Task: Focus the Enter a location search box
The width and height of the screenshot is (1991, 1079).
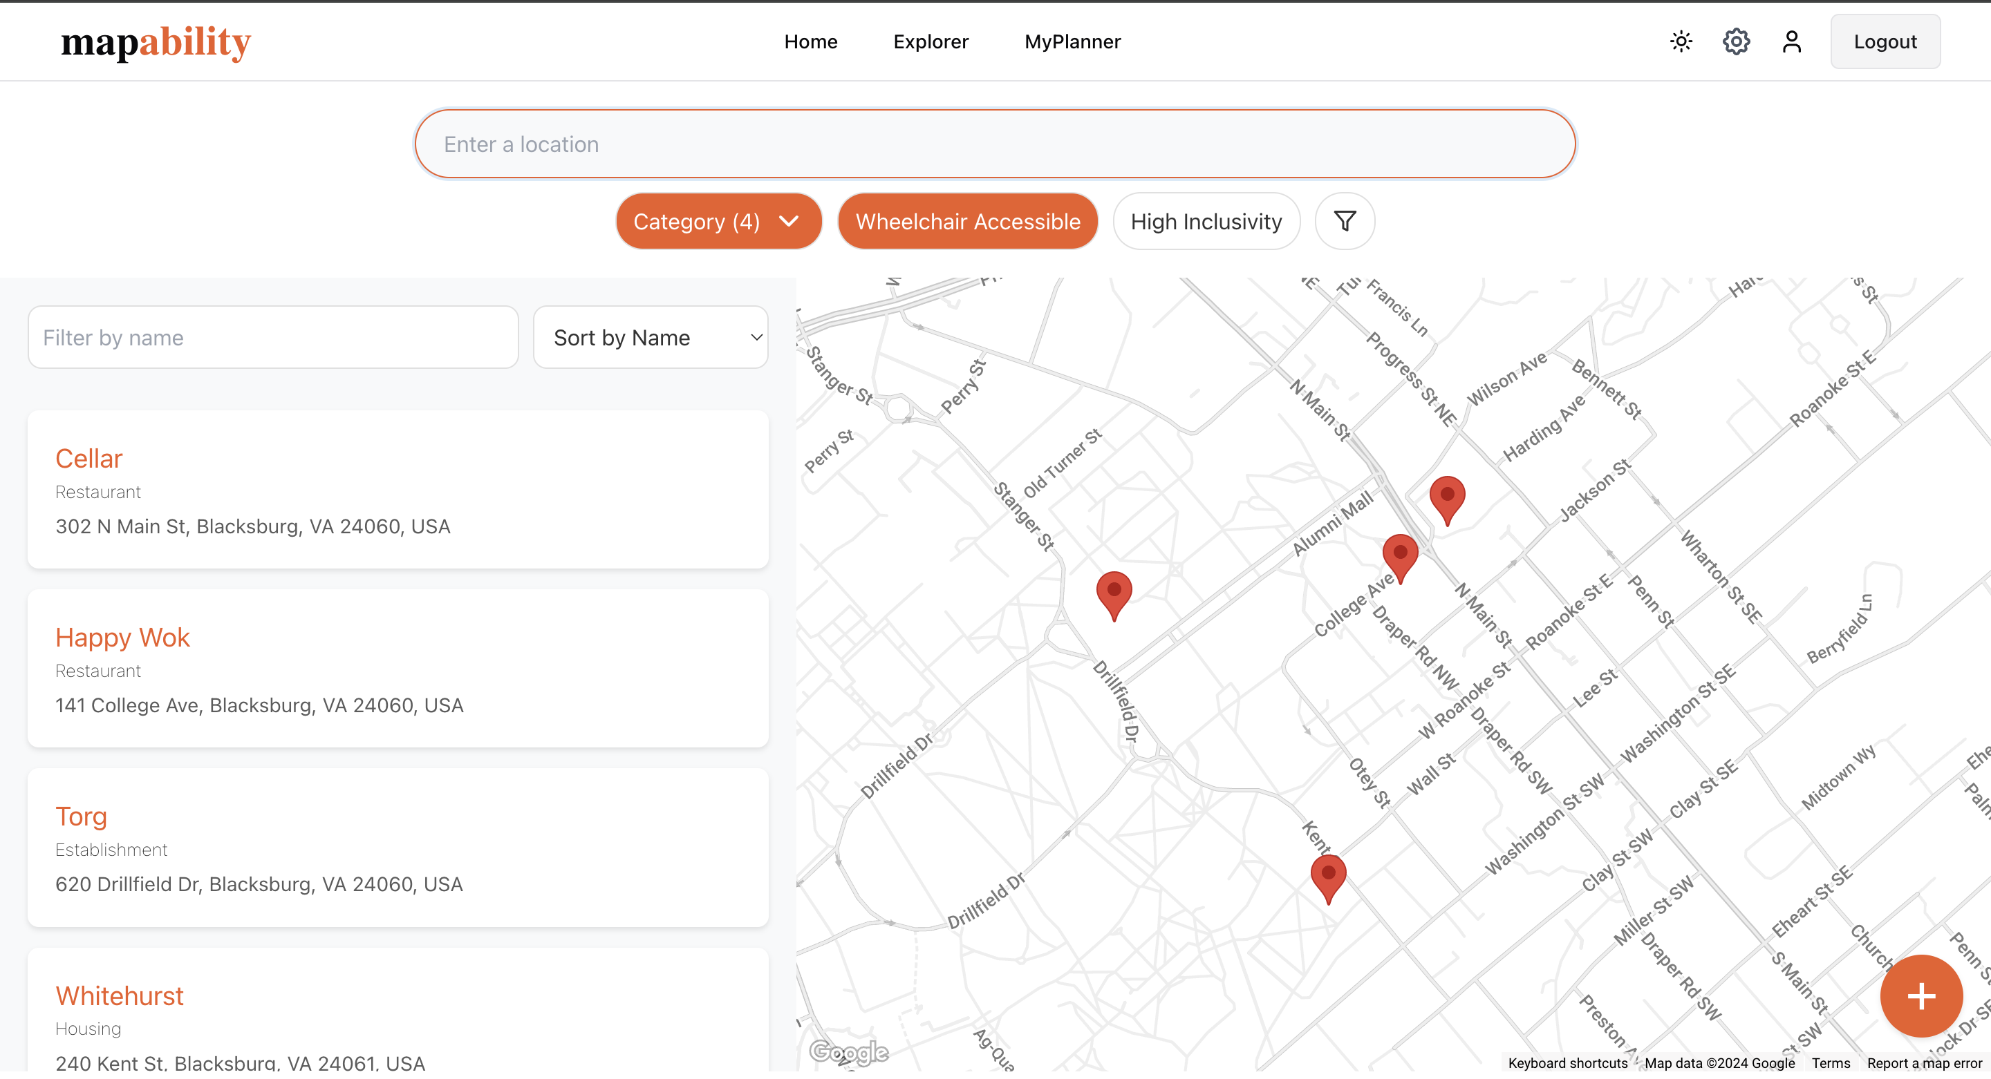Action: point(994,144)
